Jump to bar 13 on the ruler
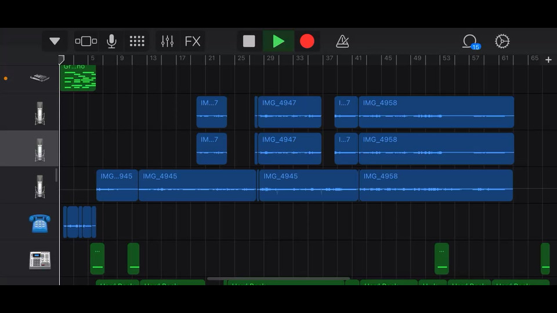 click(153, 58)
